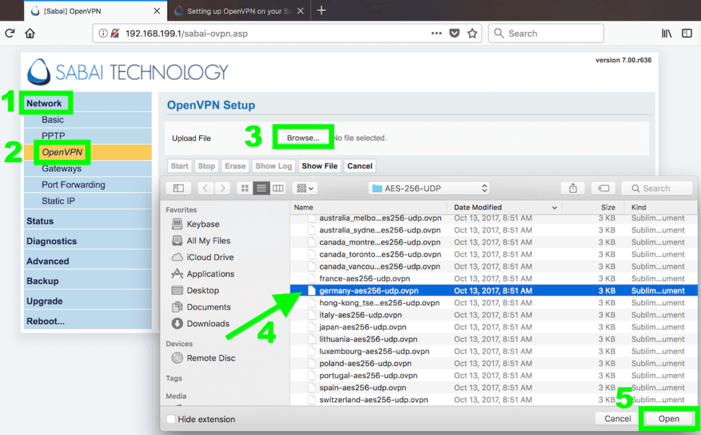The height and width of the screenshot is (435, 701).
Task: Select PPTP in the sidebar
Action: pyautogui.click(x=53, y=135)
